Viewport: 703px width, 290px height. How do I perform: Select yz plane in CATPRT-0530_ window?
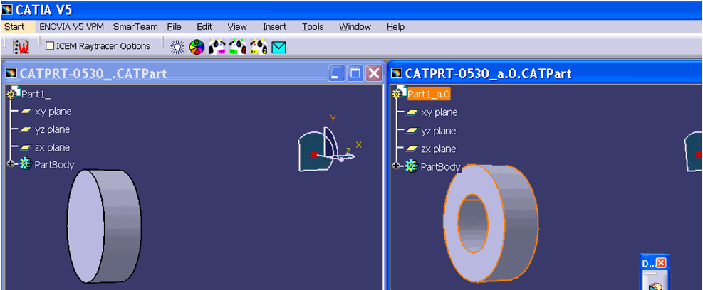coord(52,130)
